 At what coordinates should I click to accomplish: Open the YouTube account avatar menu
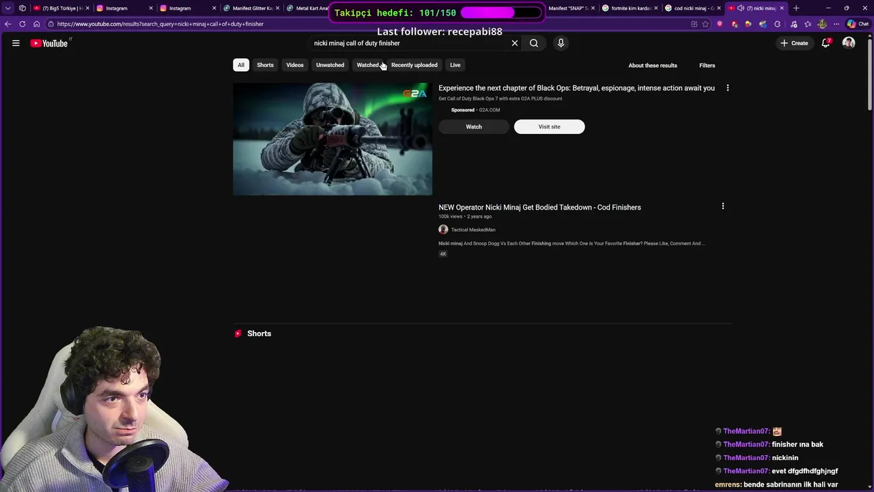(x=849, y=43)
